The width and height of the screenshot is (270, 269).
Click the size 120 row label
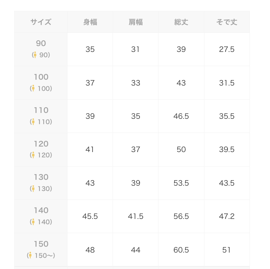click(41, 144)
